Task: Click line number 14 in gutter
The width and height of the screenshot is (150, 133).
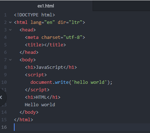Action: tap(4, 112)
